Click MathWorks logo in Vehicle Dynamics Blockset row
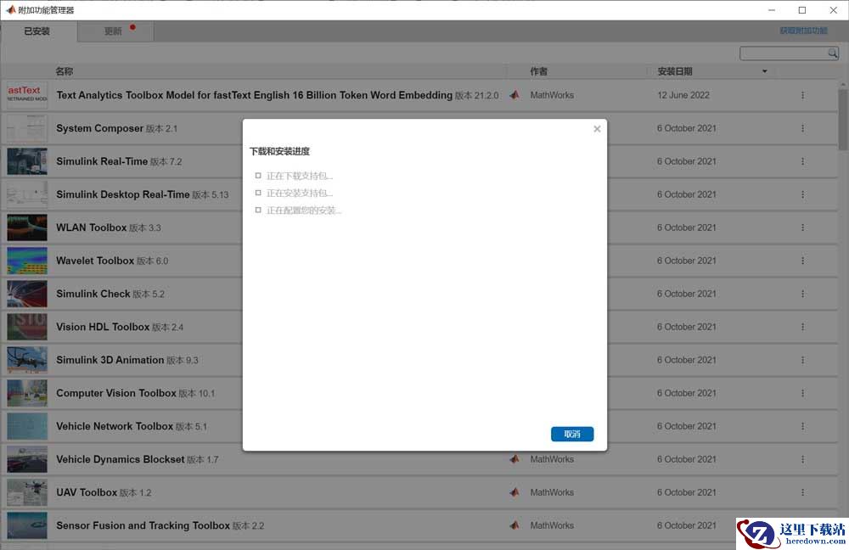The height and width of the screenshot is (550, 849). pyautogui.click(x=514, y=459)
